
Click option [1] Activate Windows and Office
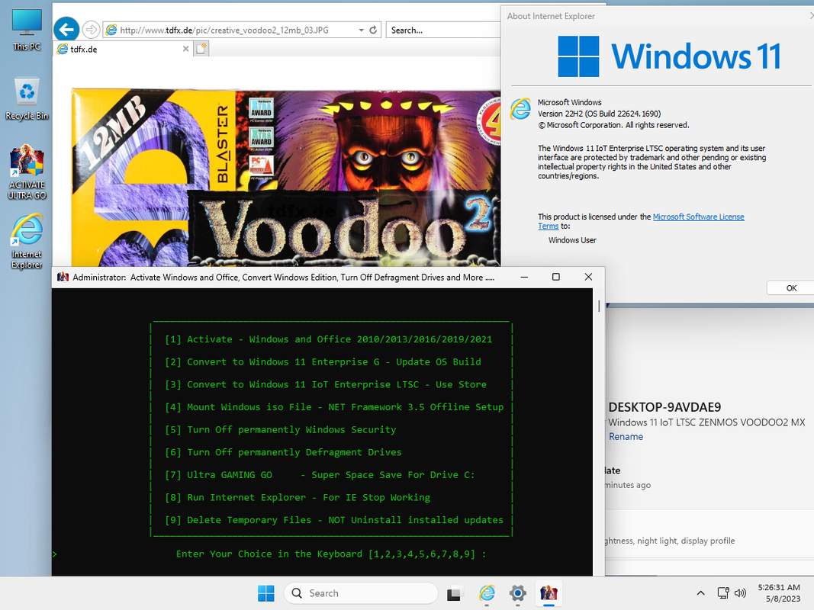coord(328,339)
